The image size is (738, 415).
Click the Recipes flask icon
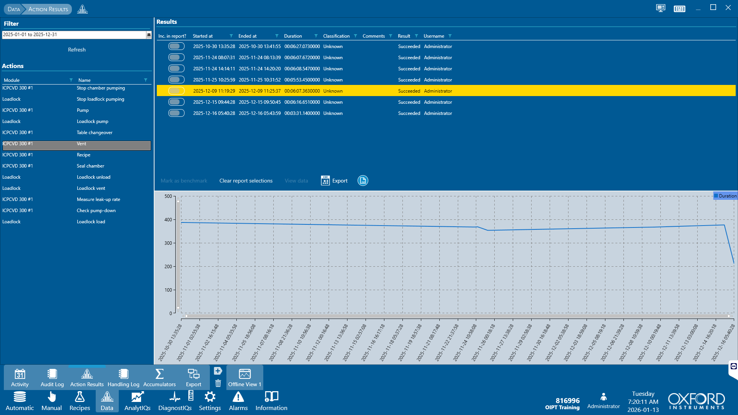coord(80,397)
